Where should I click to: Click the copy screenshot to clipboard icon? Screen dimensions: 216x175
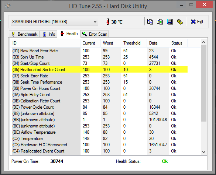tap(160, 22)
